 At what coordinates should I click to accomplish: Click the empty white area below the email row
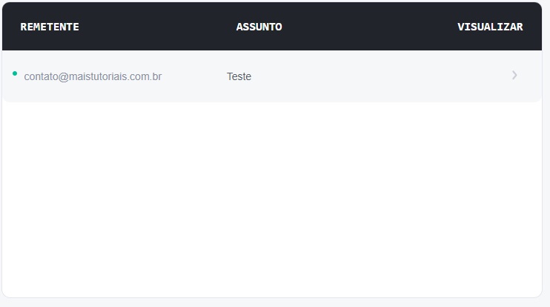(x=272, y=200)
